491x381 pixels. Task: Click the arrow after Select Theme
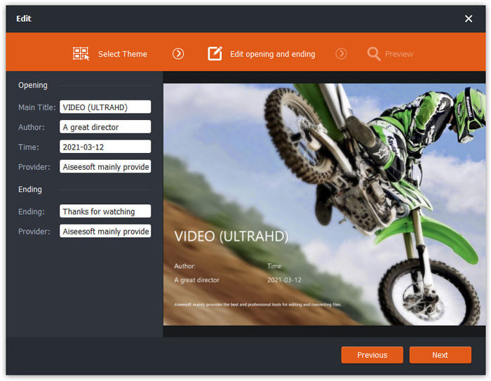point(178,54)
